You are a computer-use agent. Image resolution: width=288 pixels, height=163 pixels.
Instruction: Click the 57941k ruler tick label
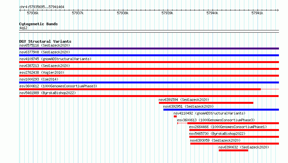click(257, 13)
